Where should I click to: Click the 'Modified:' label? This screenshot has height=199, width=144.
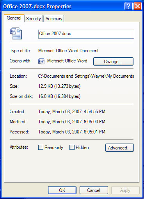[x=18, y=122]
